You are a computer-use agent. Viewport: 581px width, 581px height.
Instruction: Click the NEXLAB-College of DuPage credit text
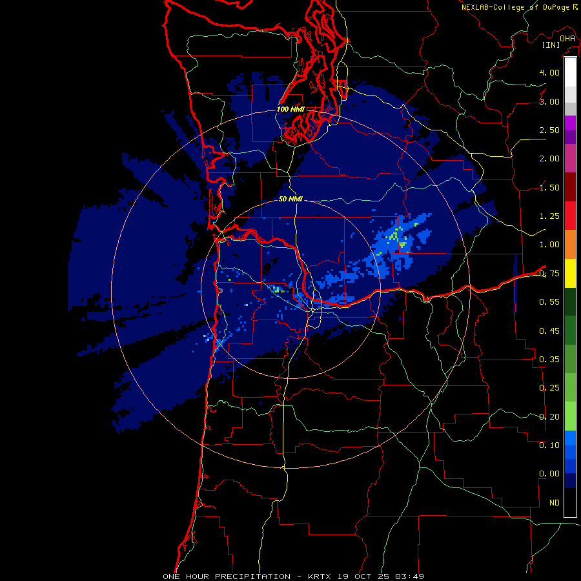[516, 7]
